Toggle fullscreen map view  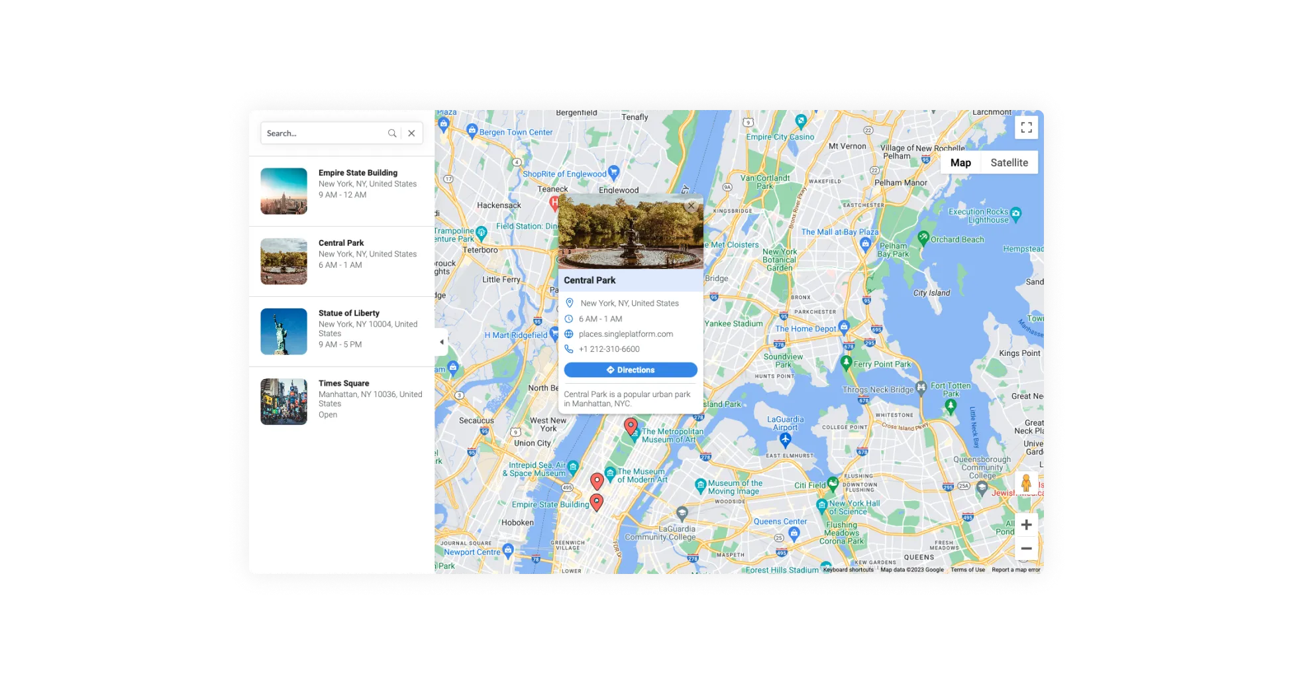click(x=1026, y=128)
